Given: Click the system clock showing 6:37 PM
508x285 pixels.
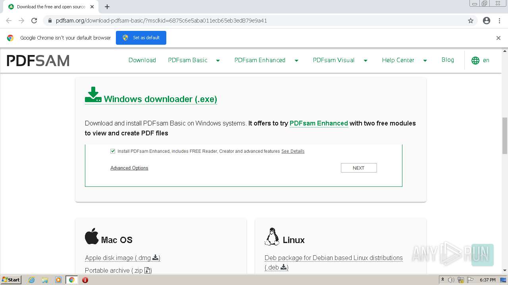Looking at the screenshot, I should 487,280.
